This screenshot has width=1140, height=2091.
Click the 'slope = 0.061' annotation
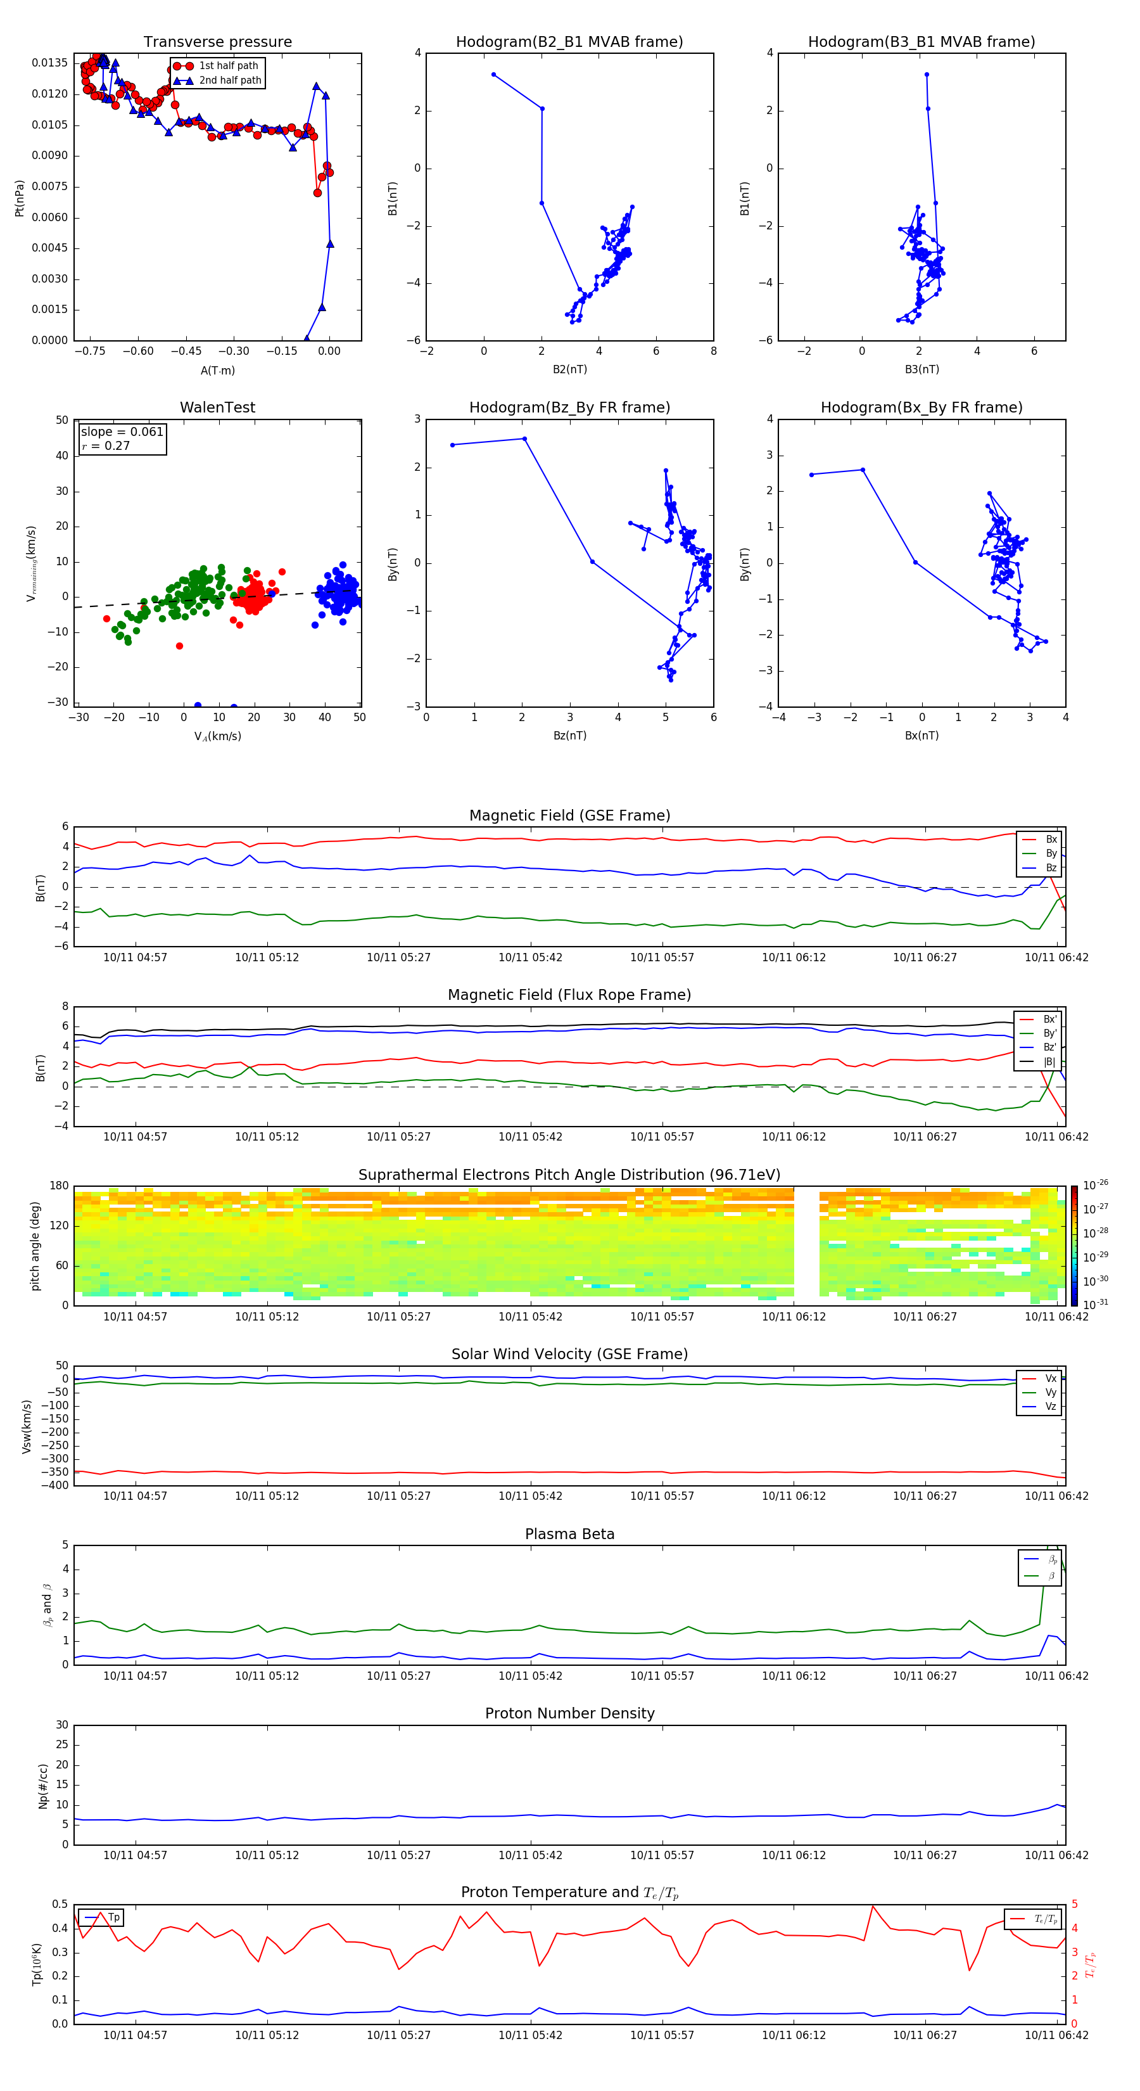(122, 432)
